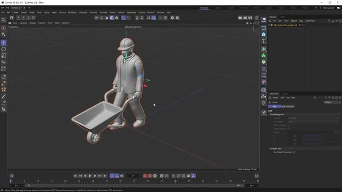This screenshot has height=192, width=342.
Task: Open the Create menu
Action: [x=15, y=13]
